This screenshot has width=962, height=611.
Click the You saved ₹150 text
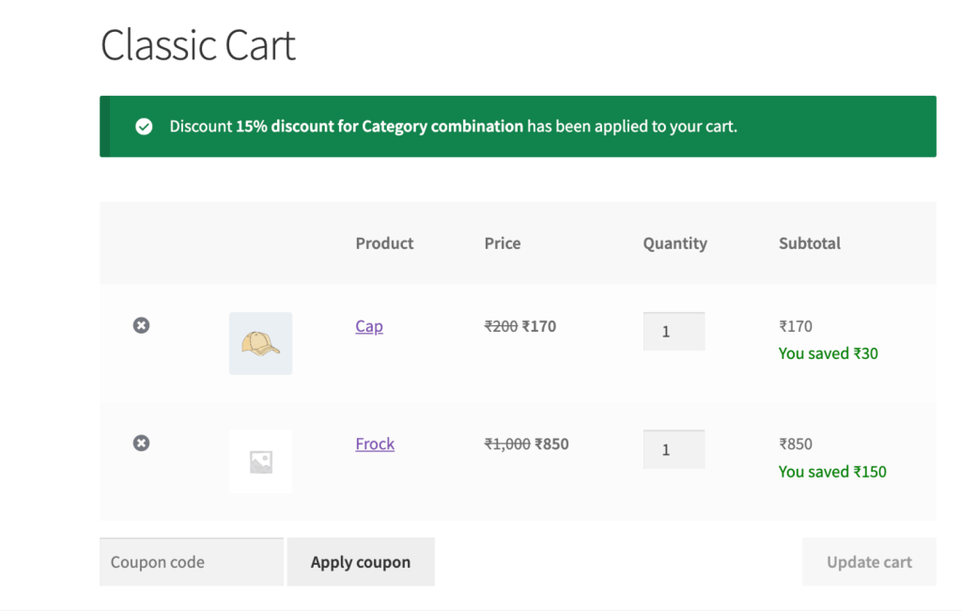832,471
